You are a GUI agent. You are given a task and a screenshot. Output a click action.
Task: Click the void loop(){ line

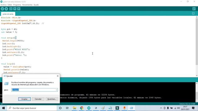(8, 64)
